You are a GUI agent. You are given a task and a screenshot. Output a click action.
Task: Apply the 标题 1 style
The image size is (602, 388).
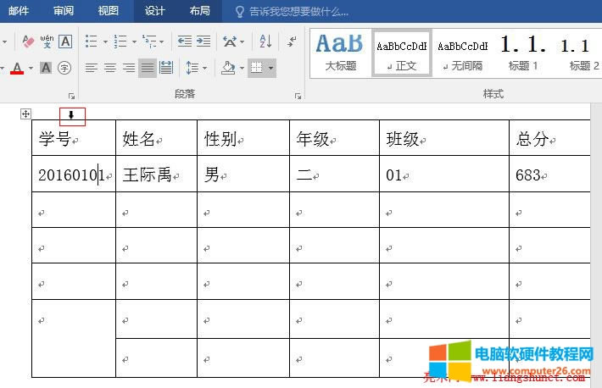click(x=523, y=53)
